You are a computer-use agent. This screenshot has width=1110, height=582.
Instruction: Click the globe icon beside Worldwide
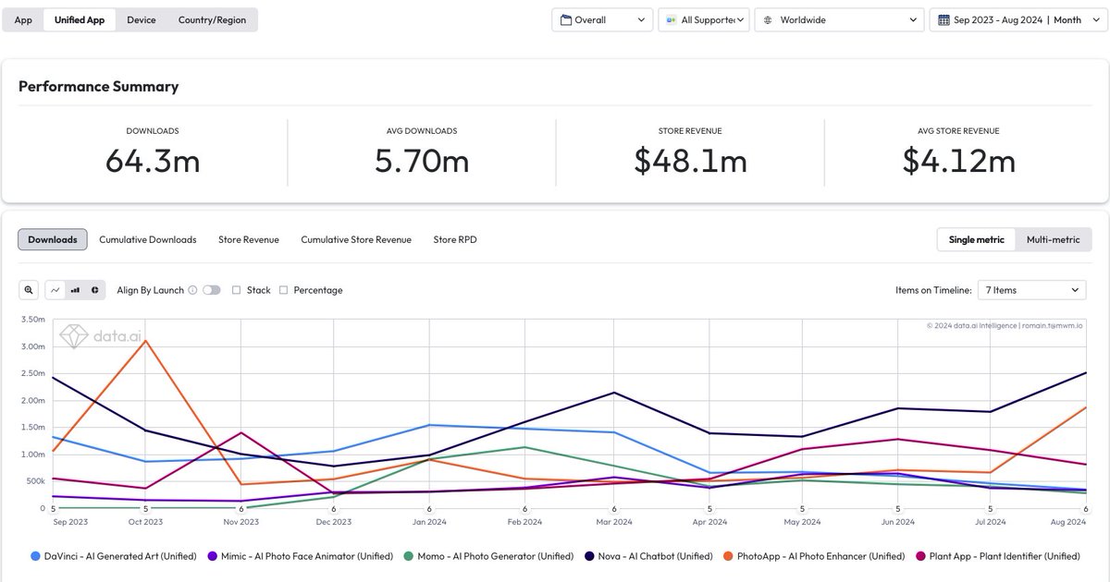click(768, 19)
